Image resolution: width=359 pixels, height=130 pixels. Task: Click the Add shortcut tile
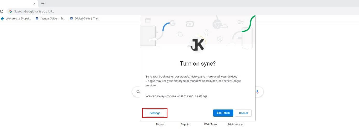235,124
